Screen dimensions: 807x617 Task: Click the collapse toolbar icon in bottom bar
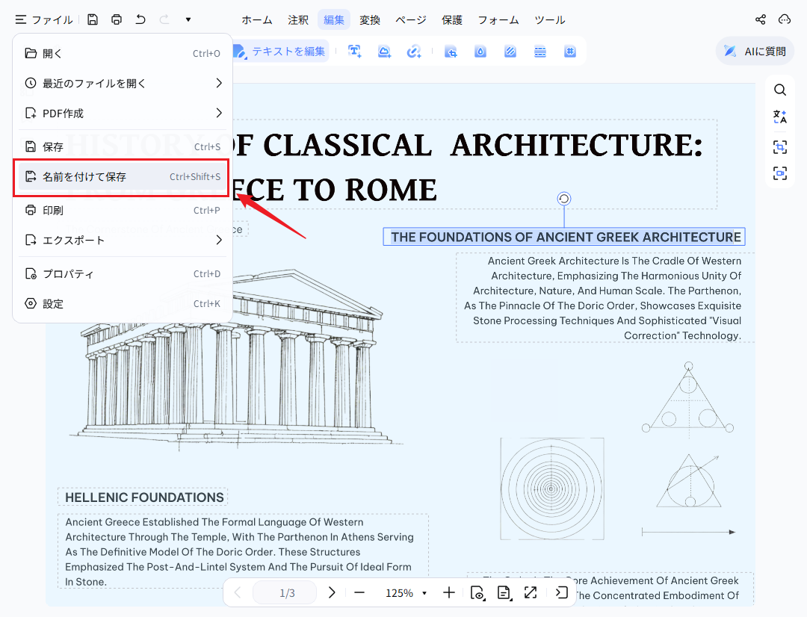[x=561, y=593]
